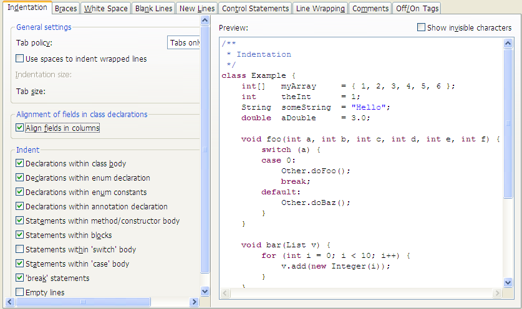The image size is (522, 309).
Task: Uncheck Statements within method/constructor body
Action: [x=19, y=221]
